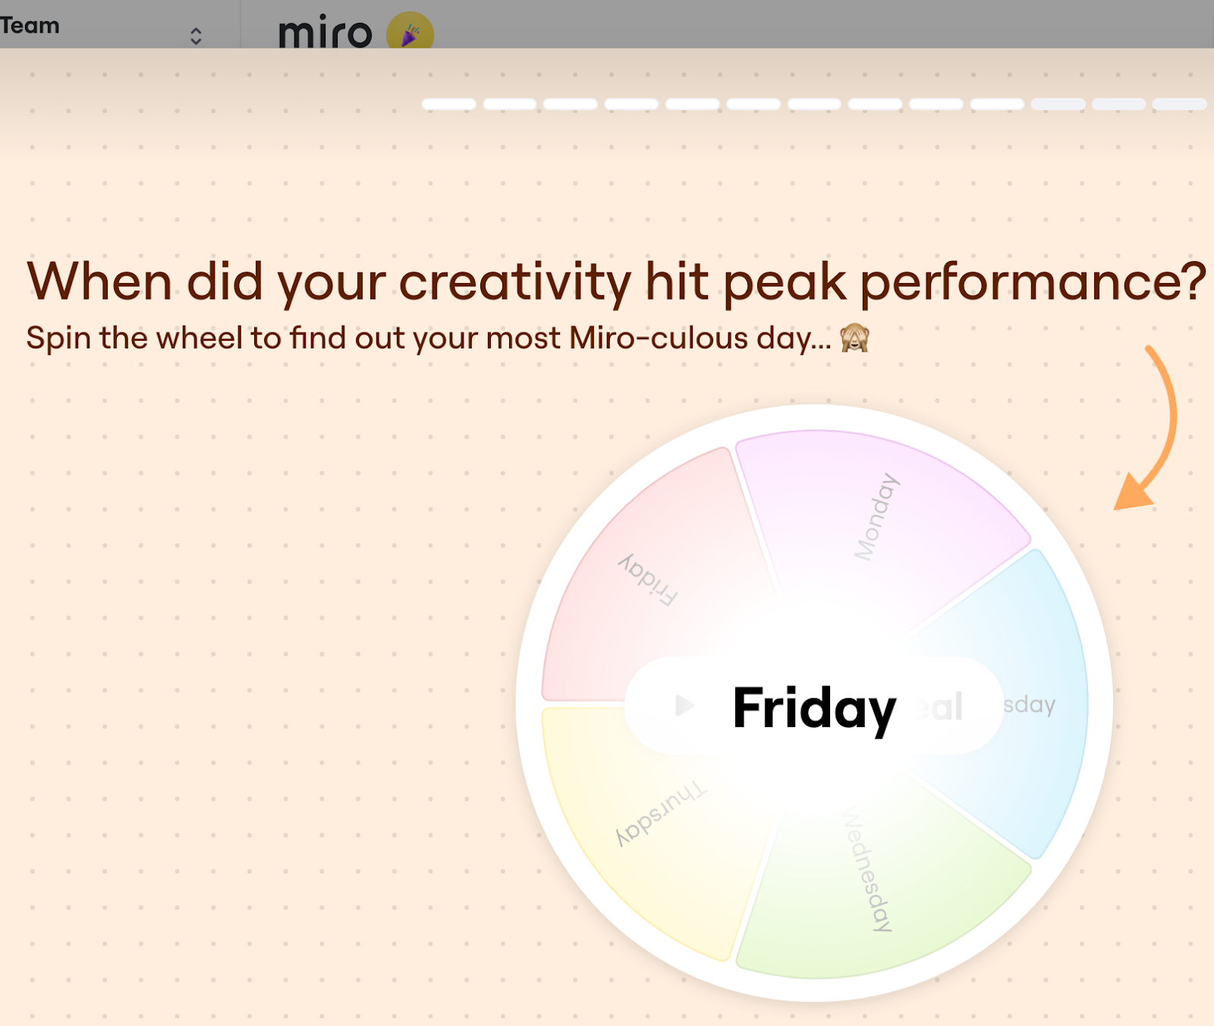Click the see-no-evil monkey emoji

click(x=854, y=338)
